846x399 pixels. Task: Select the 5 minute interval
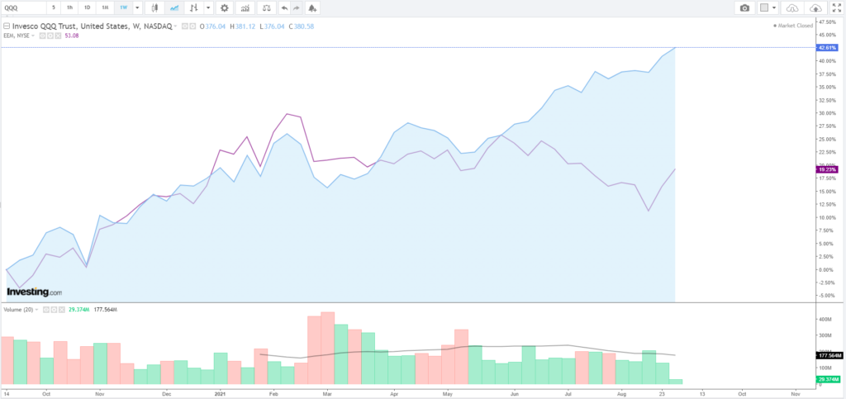(x=54, y=8)
